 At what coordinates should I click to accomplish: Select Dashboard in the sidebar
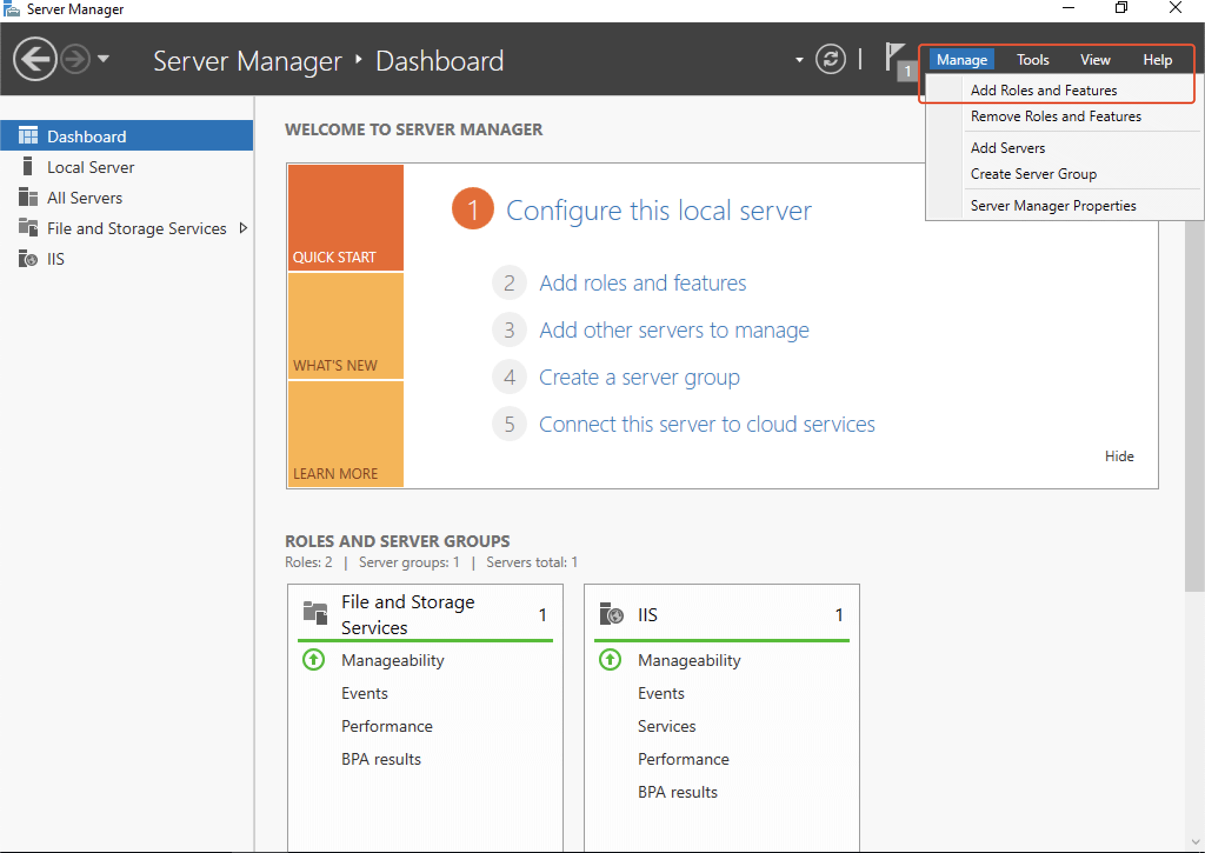[x=127, y=136]
